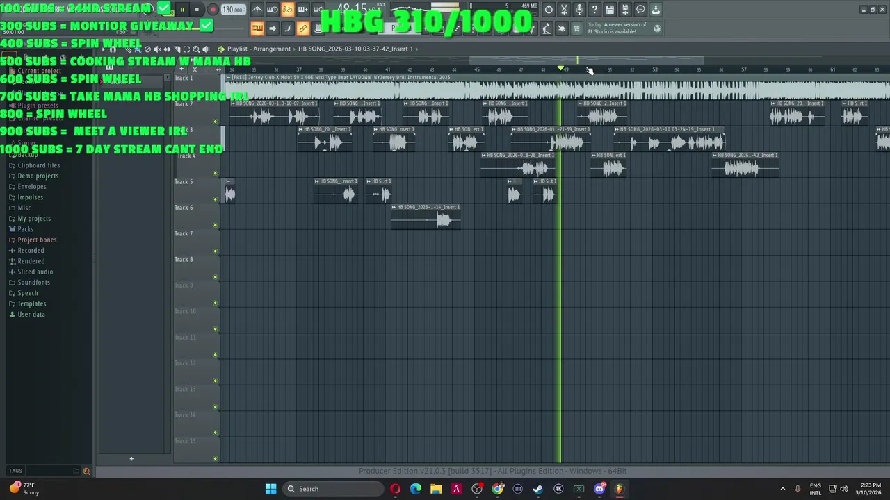Screen dimensions: 890x500
Task: Select the HB SONG clip on Track 6
Action: pos(425,217)
